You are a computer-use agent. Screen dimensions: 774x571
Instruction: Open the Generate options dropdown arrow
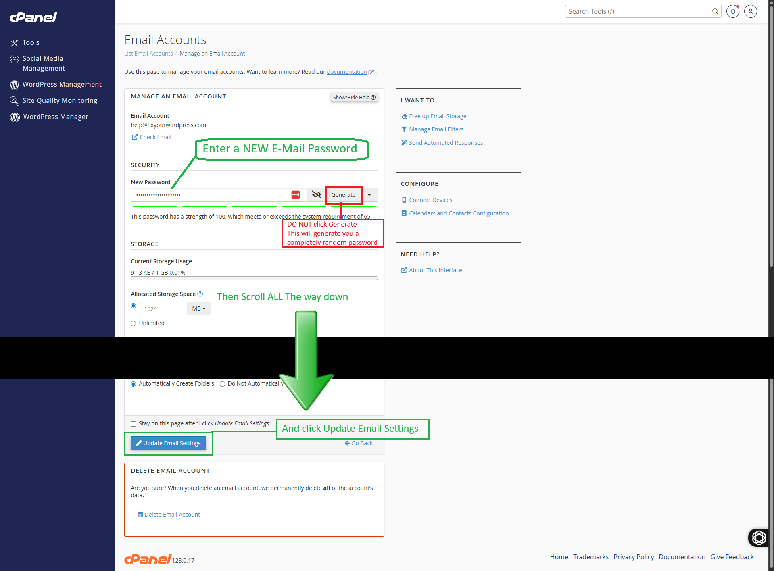click(369, 195)
